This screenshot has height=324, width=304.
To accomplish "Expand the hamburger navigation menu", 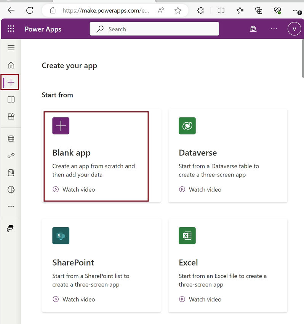I will (11, 48).
